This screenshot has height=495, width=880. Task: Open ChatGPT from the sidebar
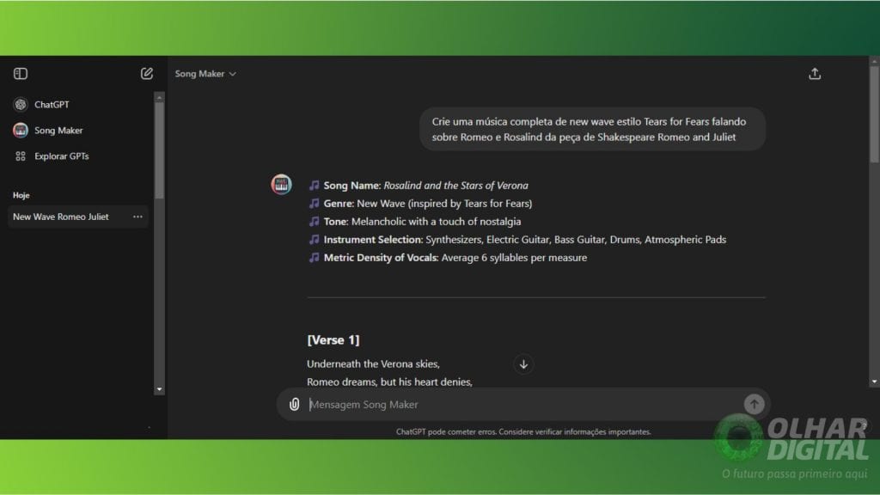tap(52, 105)
